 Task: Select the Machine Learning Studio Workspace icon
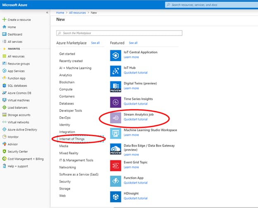115,134
